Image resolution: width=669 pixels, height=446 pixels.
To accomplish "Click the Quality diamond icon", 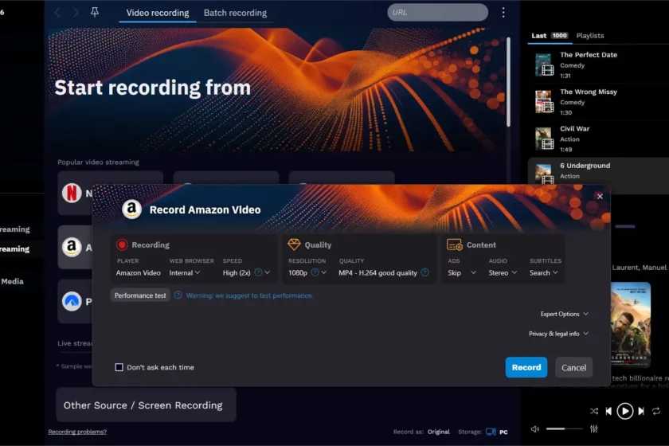I will [294, 245].
